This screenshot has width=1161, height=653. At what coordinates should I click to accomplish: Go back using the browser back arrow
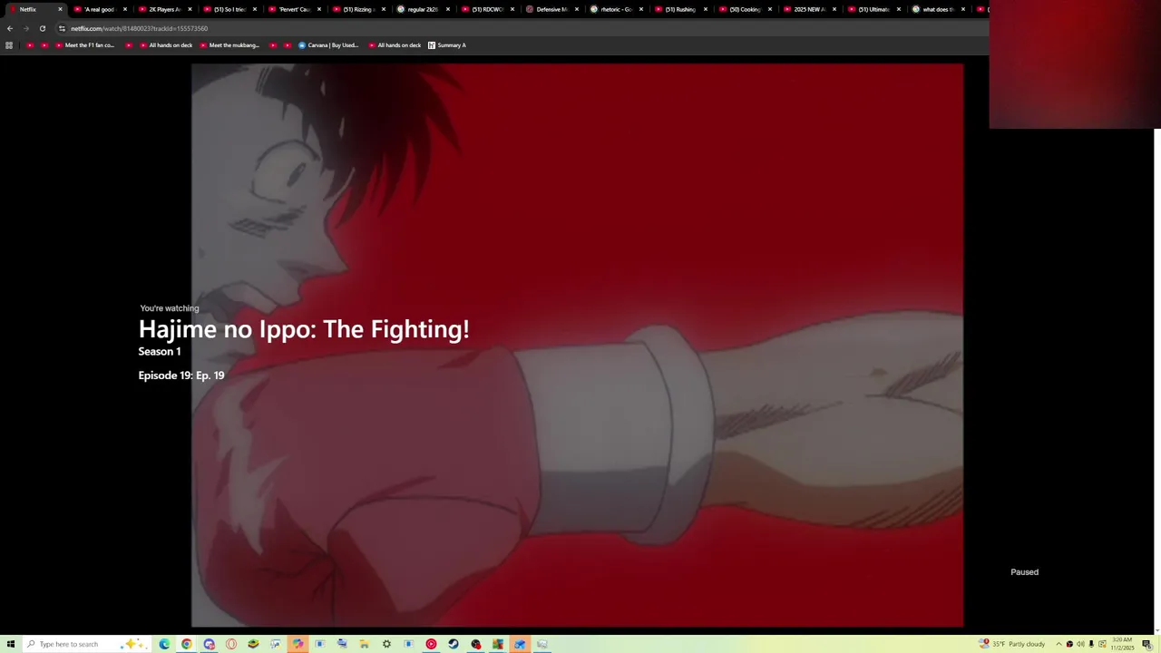[x=10, y=28]
